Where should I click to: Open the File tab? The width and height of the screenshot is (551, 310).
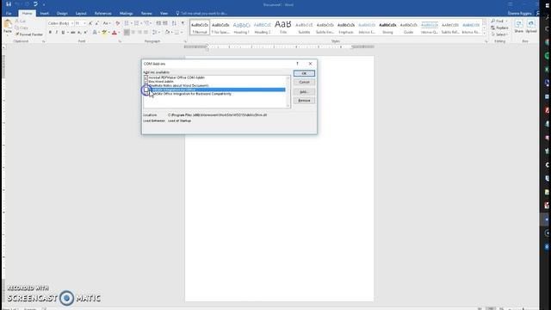tap(9, 14)
